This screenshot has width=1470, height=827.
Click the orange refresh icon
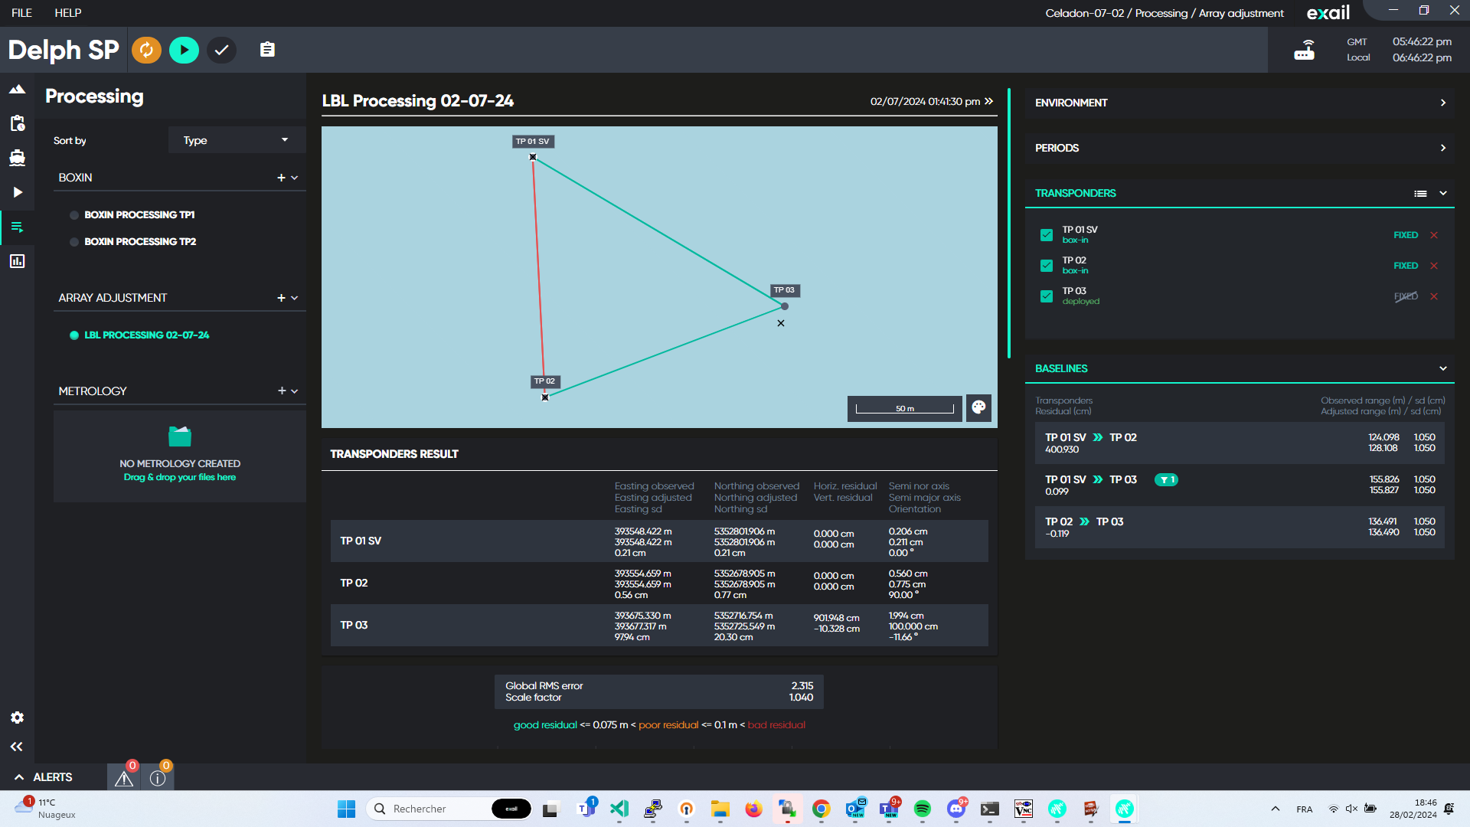pyautogui.click(x=146, y=50)
